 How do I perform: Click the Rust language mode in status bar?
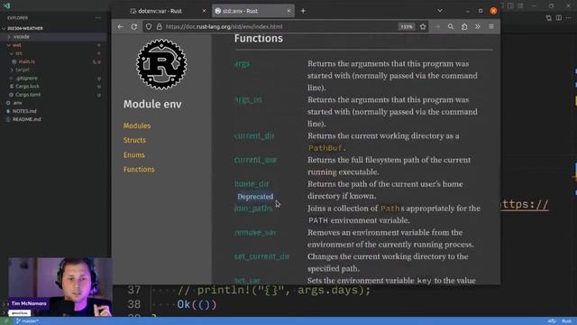click(567, 321)
